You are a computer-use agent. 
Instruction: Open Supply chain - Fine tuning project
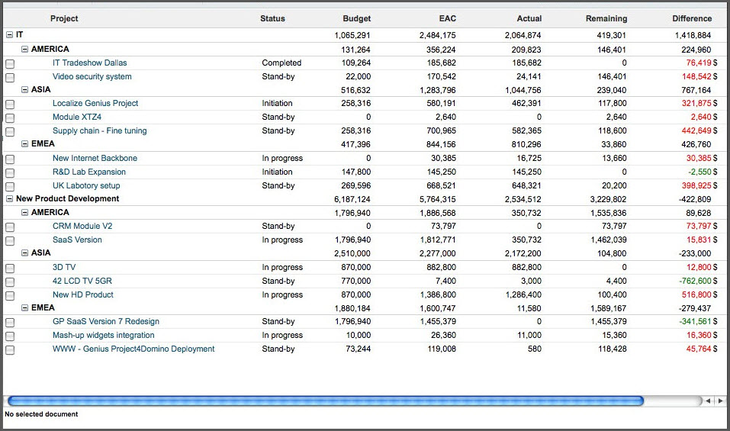(x=99, y=130)
